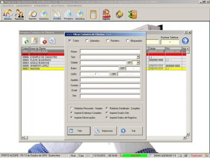The image size is (210, 158).
Task: Select the GISELE BUNDCHE row
Action: 43,63
